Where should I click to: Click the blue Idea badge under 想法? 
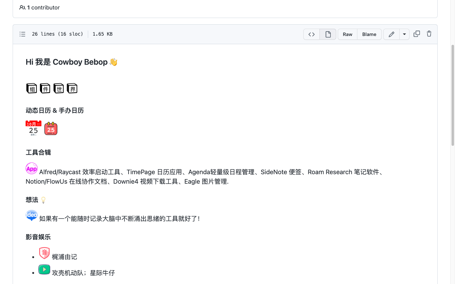coord(31,215)
